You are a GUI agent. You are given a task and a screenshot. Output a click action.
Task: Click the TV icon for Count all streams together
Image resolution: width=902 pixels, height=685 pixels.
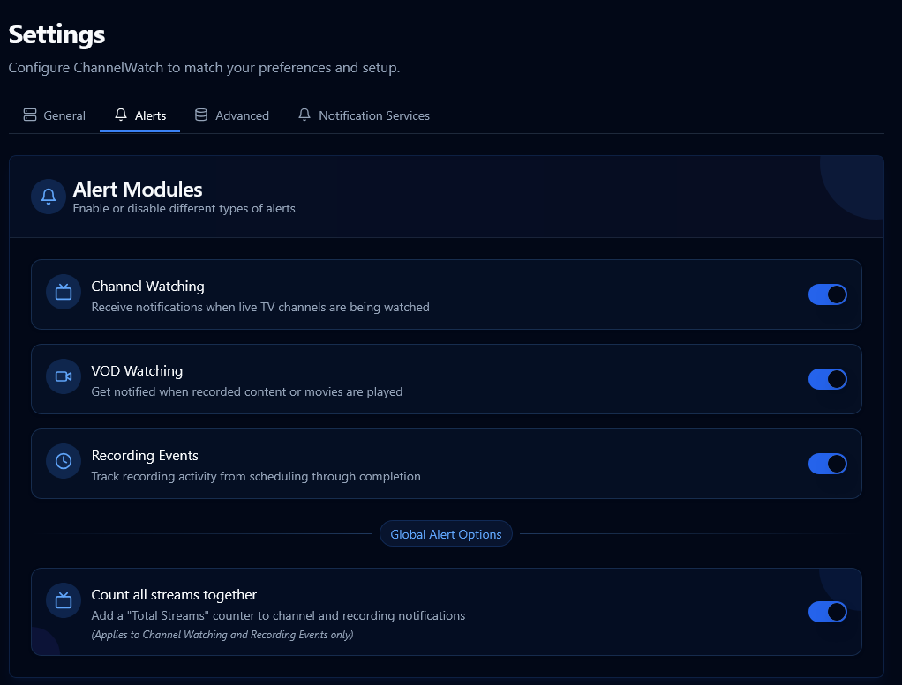64,600
